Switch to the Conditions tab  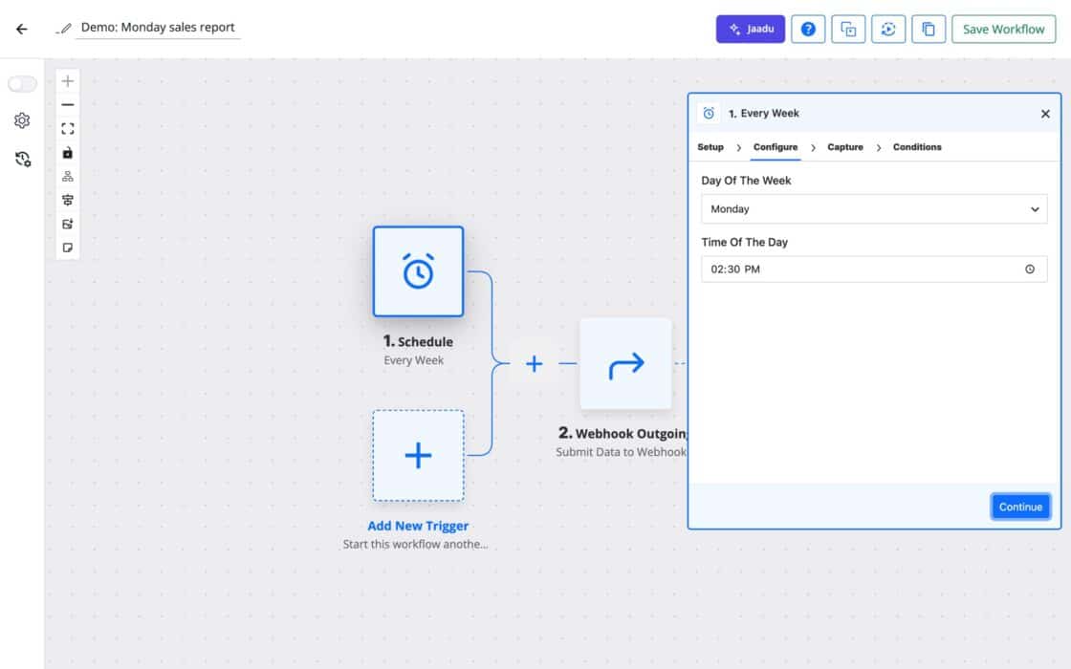(x=917, y=147)
